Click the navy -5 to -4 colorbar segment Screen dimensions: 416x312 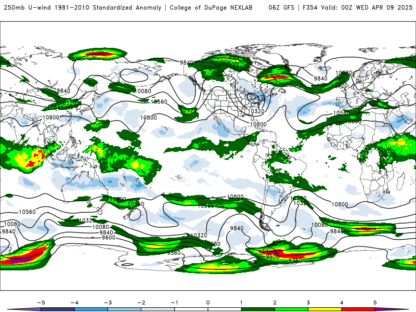tap(58, 309)
